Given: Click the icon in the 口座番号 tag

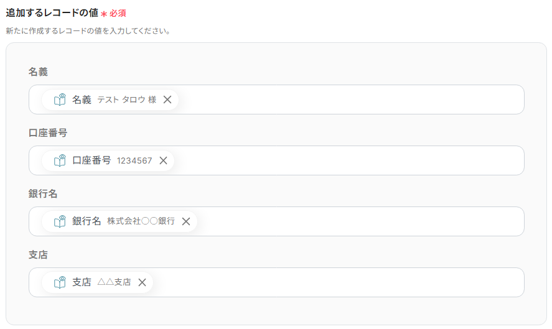Looking at the screenshot, I should tap(60, 160).
